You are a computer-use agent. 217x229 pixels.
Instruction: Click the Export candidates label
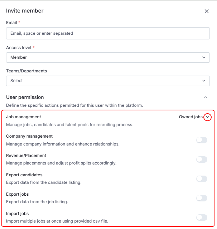pos(24,175)
